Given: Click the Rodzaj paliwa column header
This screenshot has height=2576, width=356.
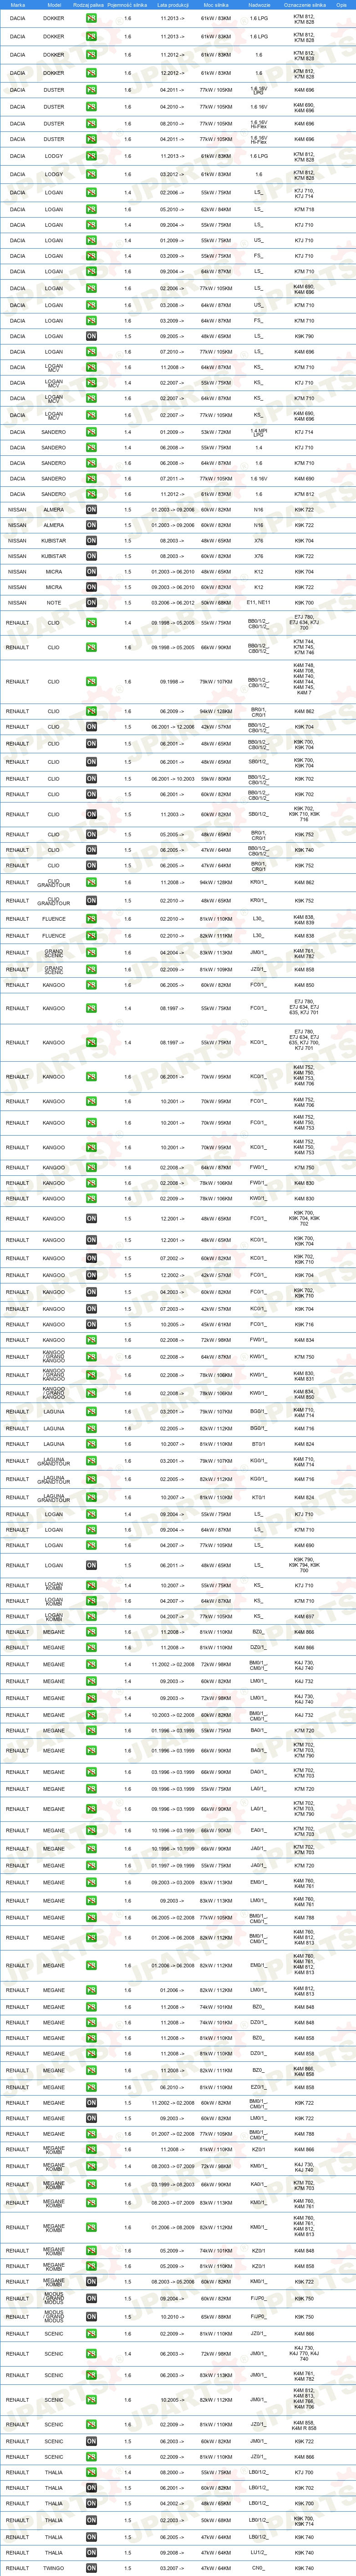Looking at the screenshot, I should [89, 4].
